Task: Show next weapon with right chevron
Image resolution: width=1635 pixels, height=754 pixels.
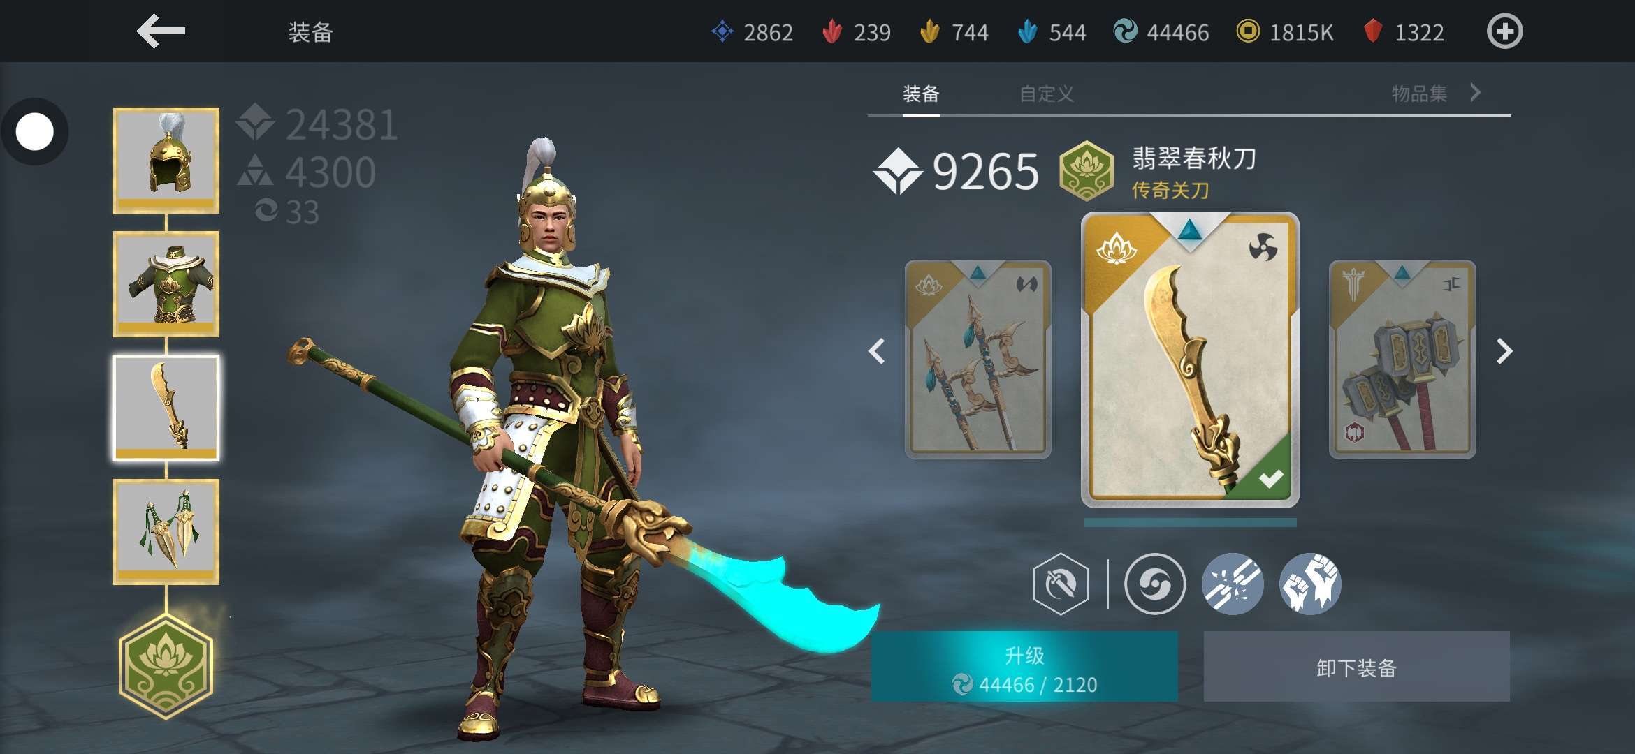Action: point(1504,351)
